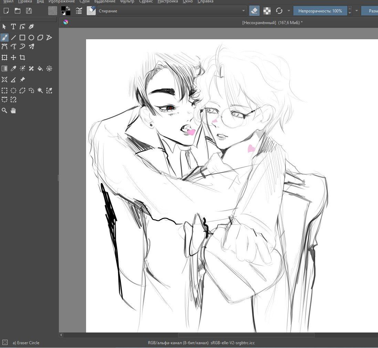The image size is (378, 348).
Task: Select the Crop tool
Action: (22, 57)
